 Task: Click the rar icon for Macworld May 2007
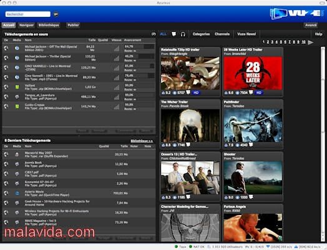pos(17,154)
